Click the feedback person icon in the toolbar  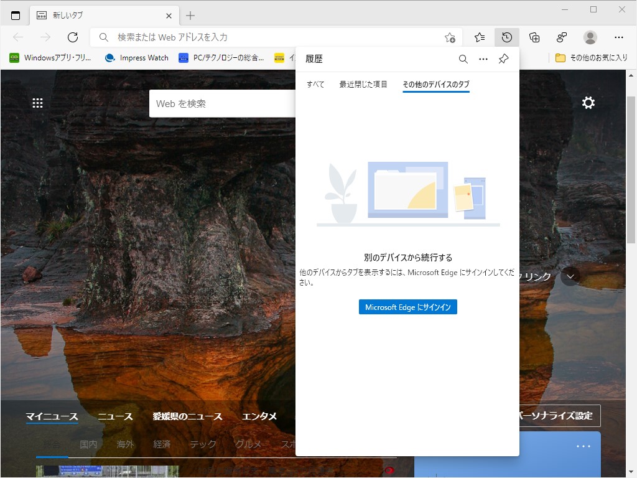561,37
